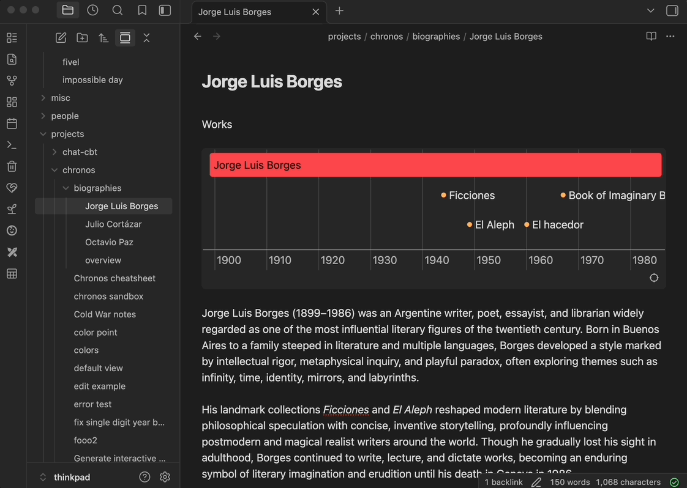The height and width of the screenshot is (488, 687).
Task: Open the file explorer folder icon
Action: [68, 10]
